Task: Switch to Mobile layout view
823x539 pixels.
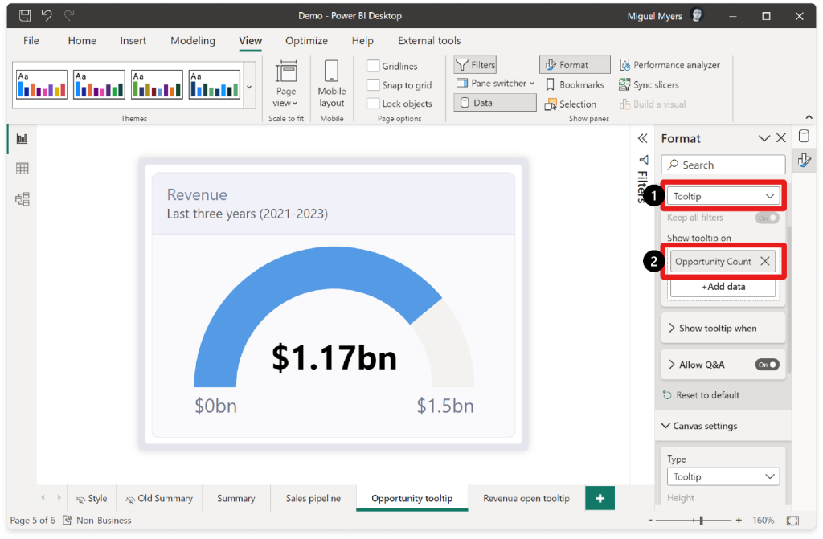Action: pyautogui.click(x=331, y=84)
